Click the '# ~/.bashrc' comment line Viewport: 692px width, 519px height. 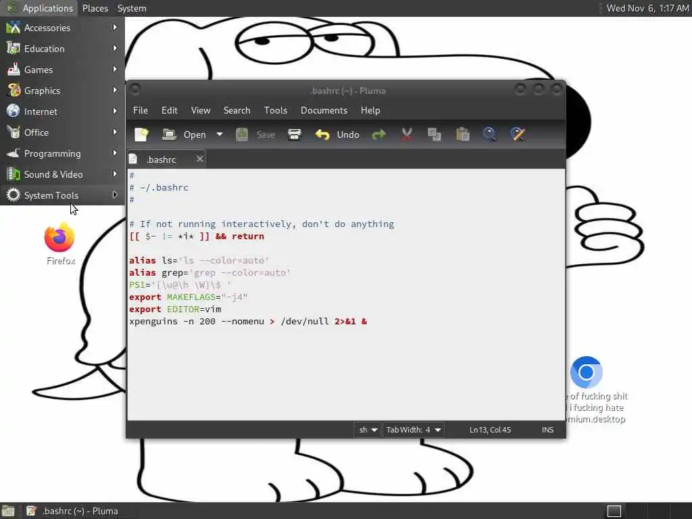tap(159, 188)
